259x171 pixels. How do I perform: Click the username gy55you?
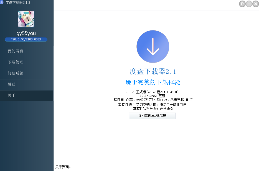click(26, 33)
